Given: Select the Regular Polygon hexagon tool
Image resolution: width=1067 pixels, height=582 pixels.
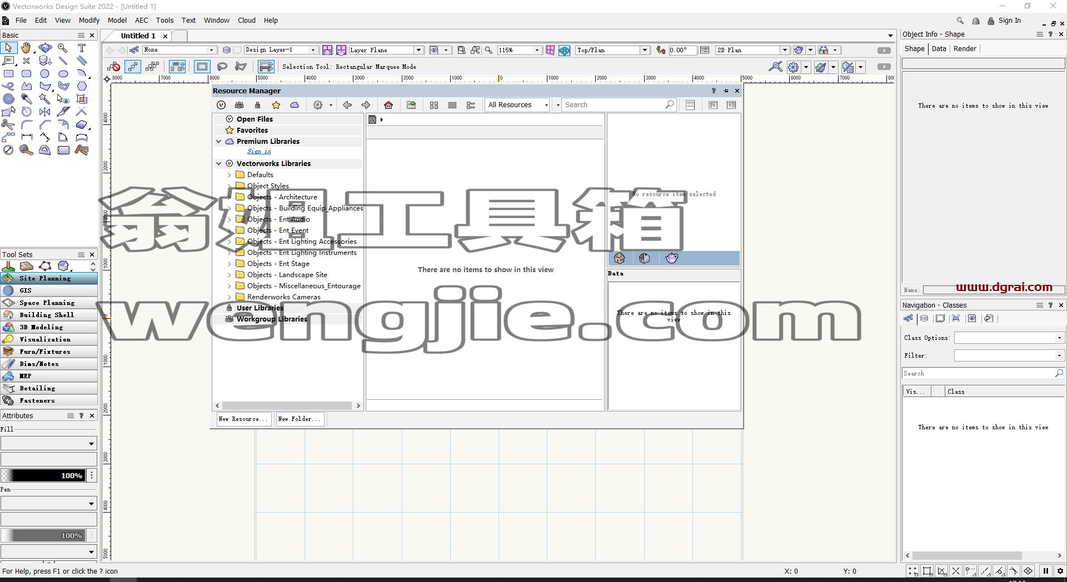Looking at the screenshot, I should [82, 86].
